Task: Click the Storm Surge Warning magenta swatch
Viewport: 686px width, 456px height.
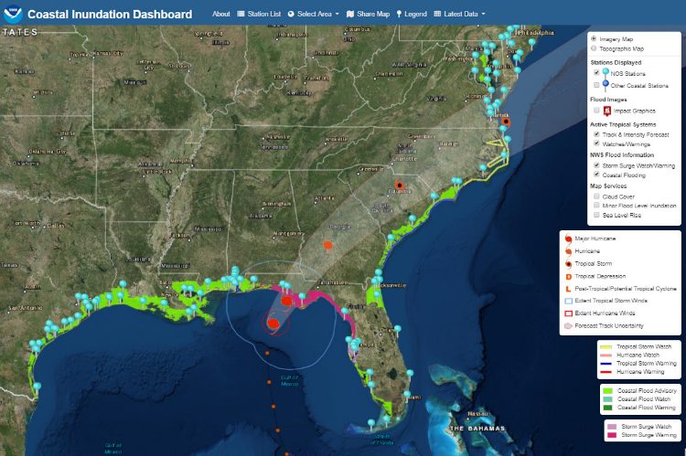Action: coord(612,435)
